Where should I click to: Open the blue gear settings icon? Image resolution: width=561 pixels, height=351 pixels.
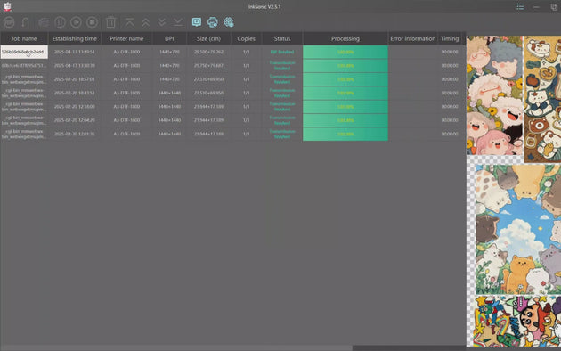pyautogui.click(x=229, y=22)
